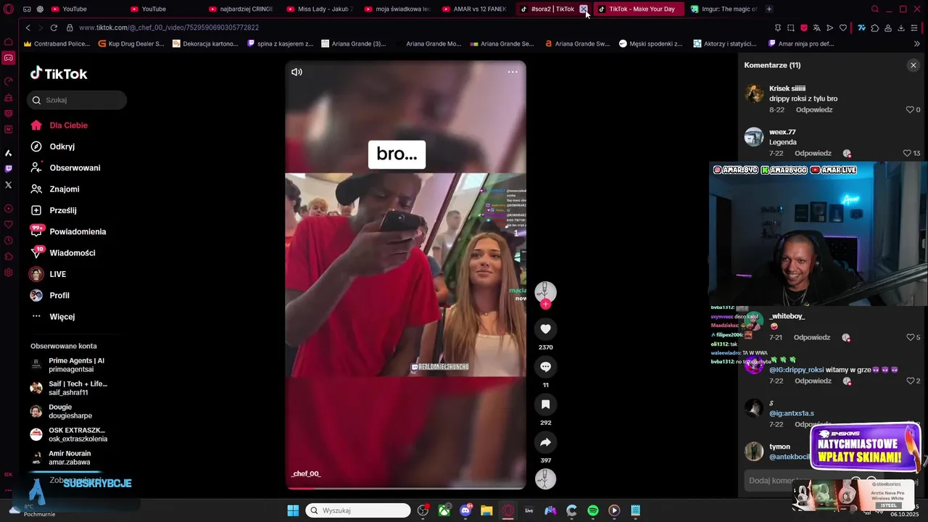Reply to weex.77 via Odpowiedz
This screenshot has width=928, height=522.
(813, 153)
